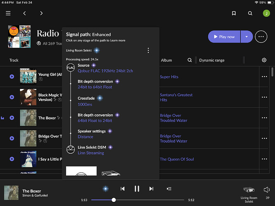275x206 pixels.
Task: Click the track list vertical scrollbar
Action: [272, 72]
